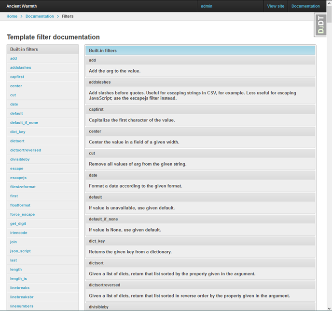Click the get_digit sidebar link
The height and width of the screenshot is (311, 332).
(x=19, y=223)
